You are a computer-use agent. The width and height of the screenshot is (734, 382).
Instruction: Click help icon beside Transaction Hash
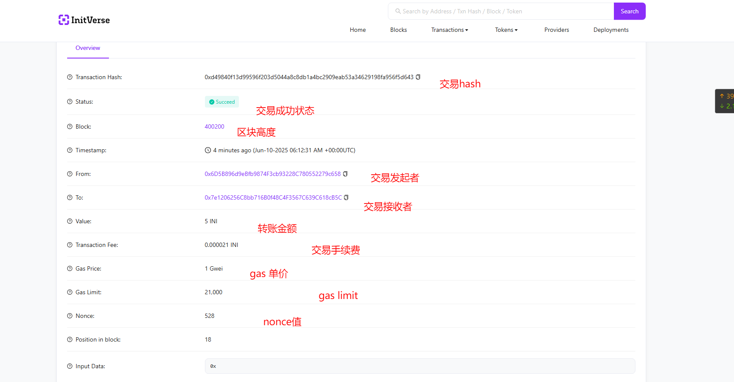[70, 77]
